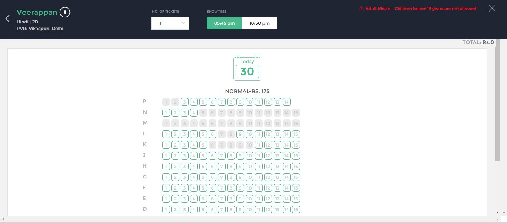The height and width of the screenshot is (223, 507).
Task: Click row label D
Action: coord(145,209)
